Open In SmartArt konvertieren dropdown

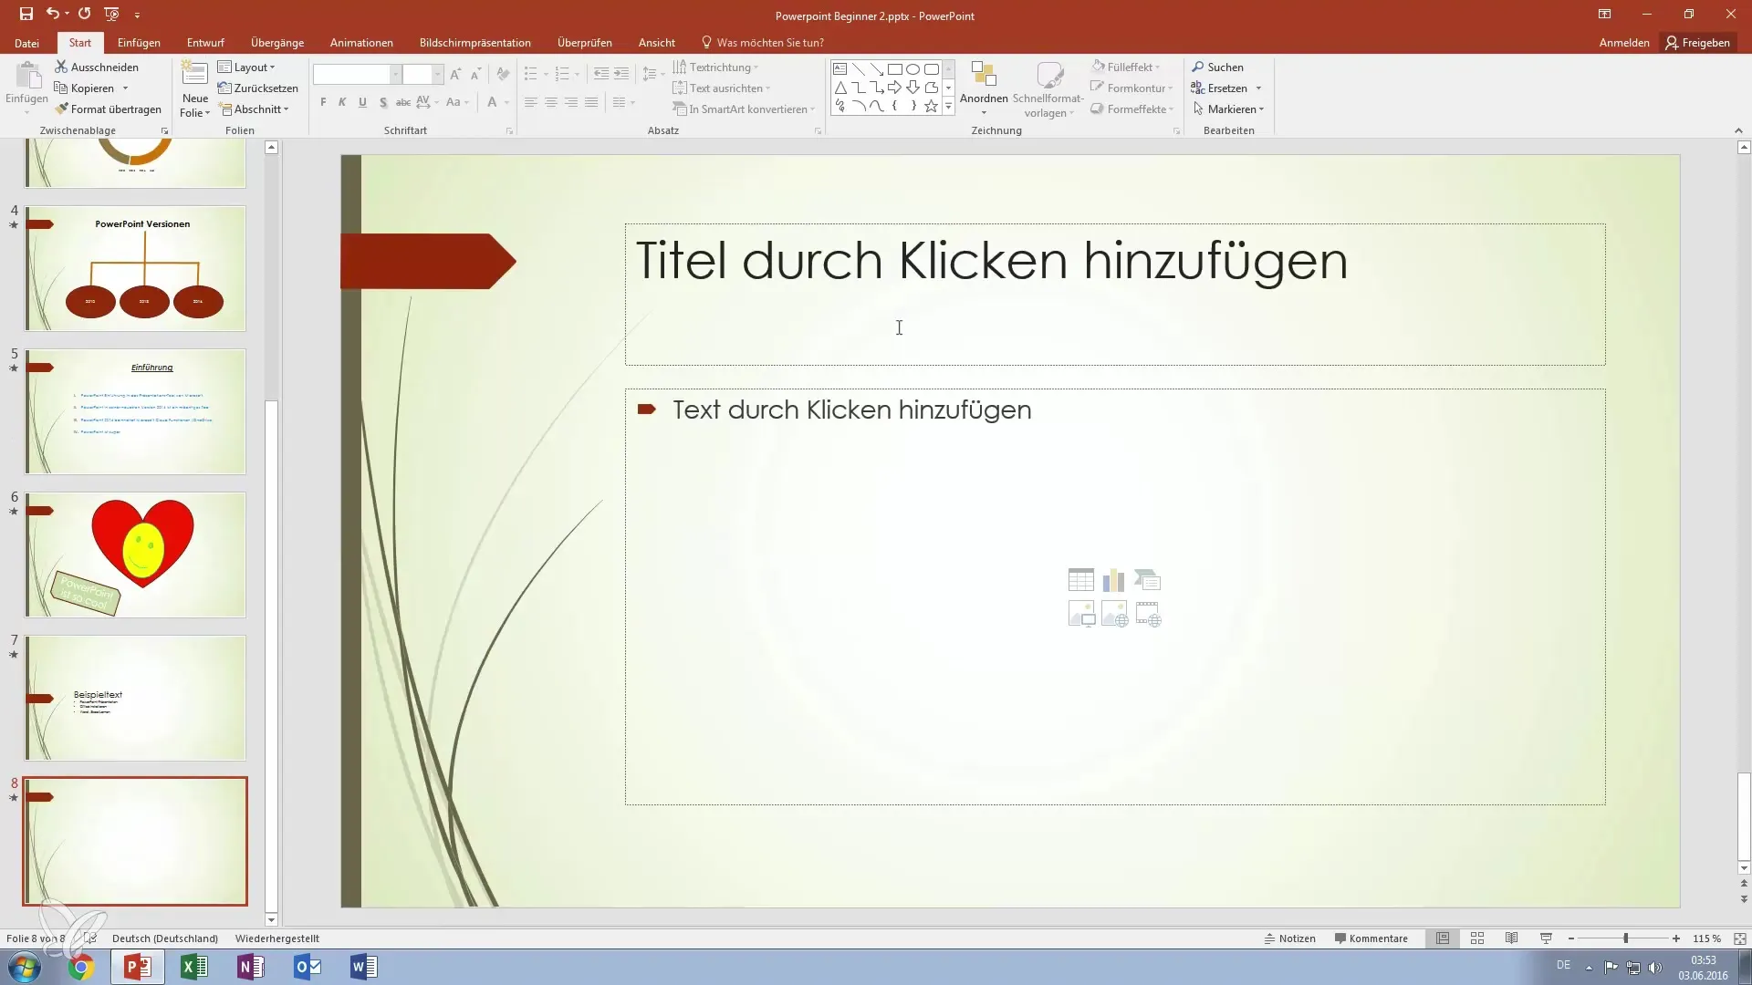point(744,109)
